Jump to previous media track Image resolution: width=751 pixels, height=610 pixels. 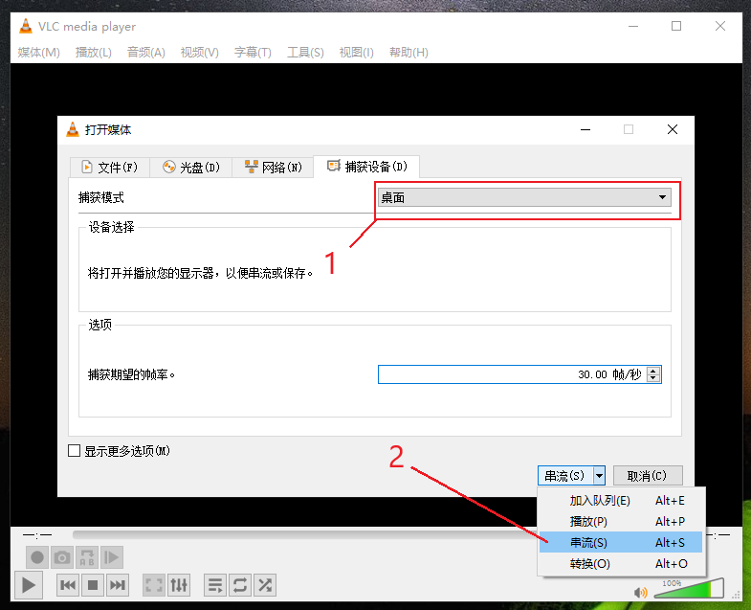[68, 585]
